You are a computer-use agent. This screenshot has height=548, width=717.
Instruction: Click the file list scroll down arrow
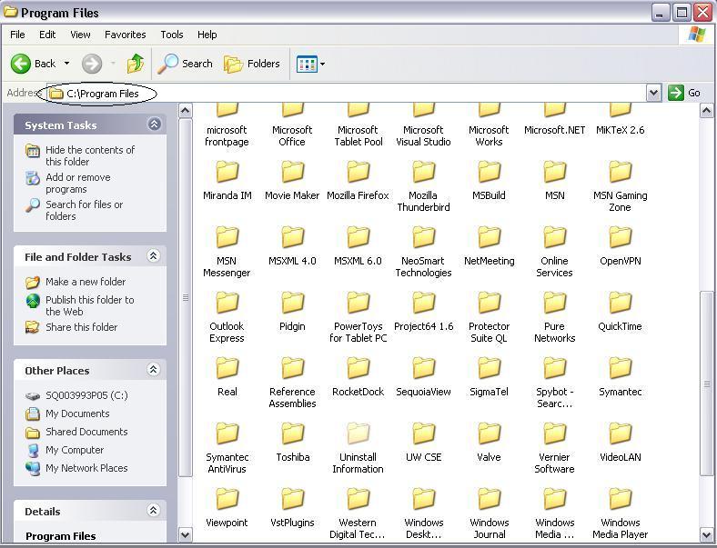click(707, 534)
